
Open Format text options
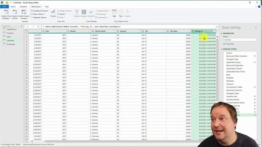pyautogui.click(x=53, y=14)
